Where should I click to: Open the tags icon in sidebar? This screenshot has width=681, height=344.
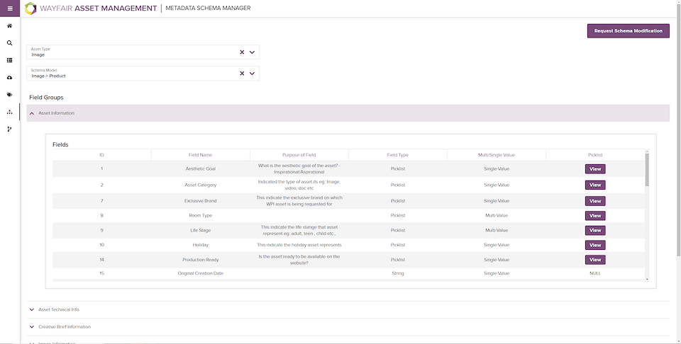click(x=9, y=94)
